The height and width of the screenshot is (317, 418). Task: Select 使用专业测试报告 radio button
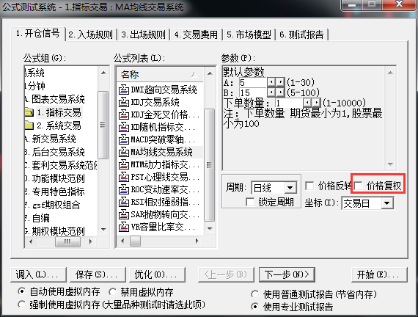click(255, 307)
